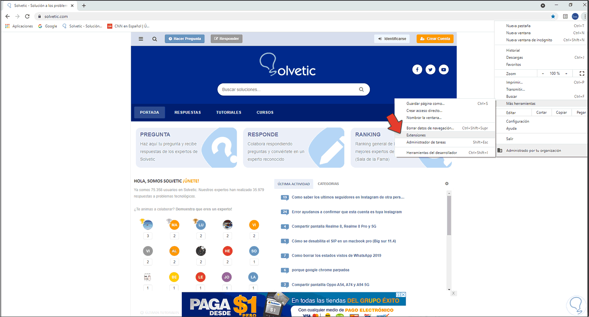Click the Solvetic header search magnifier
Viewport: 589px width, 317px height.
(x=155, y=39)
